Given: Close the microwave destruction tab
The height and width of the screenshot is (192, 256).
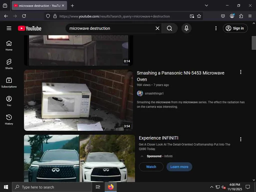Looking at the screenshot, I should click(x=63, y=5).
